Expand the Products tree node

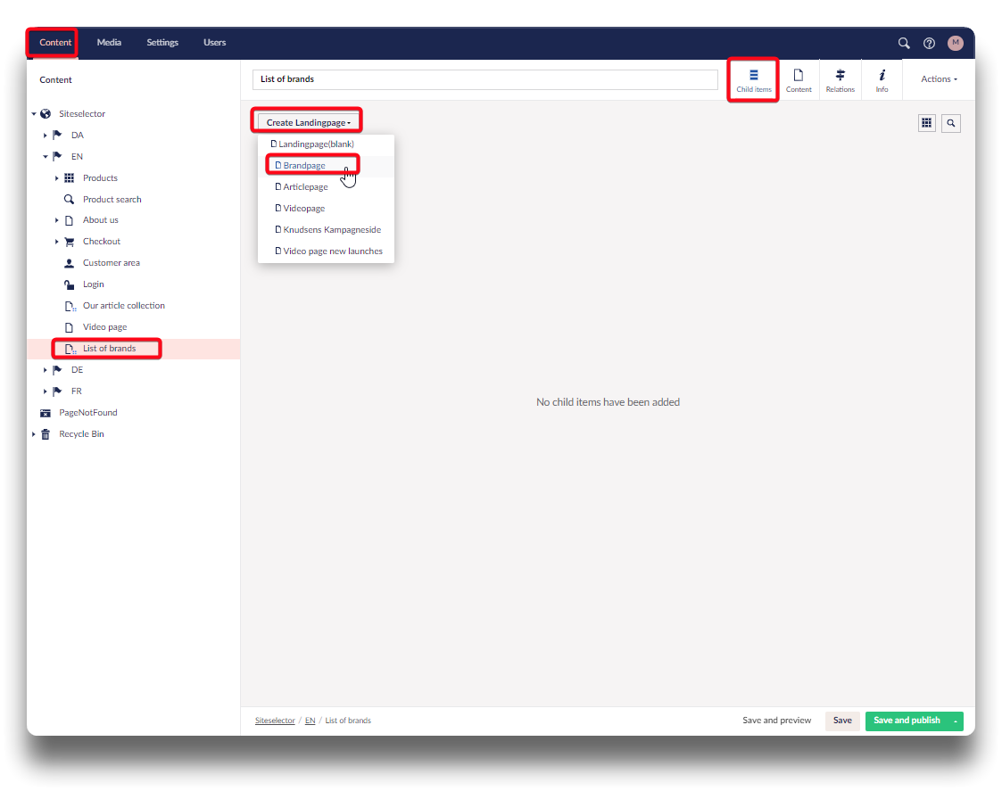pyautogui.click(x=57, y=178)
